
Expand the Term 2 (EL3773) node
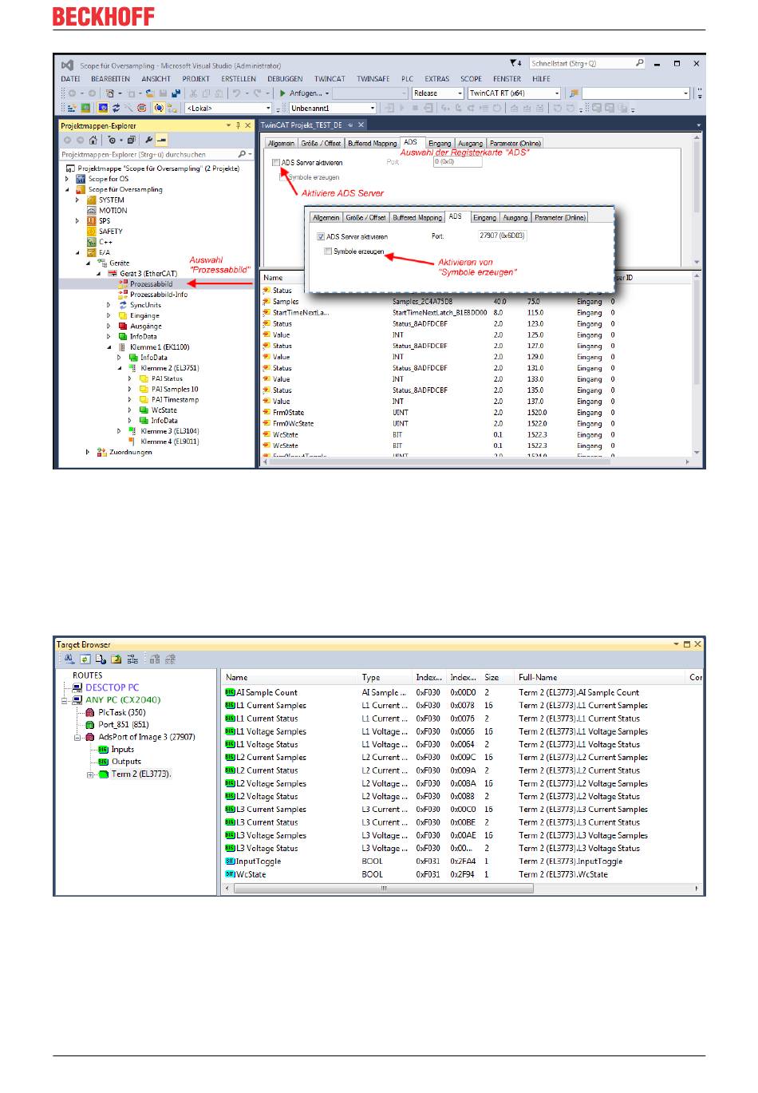(90, 774)
